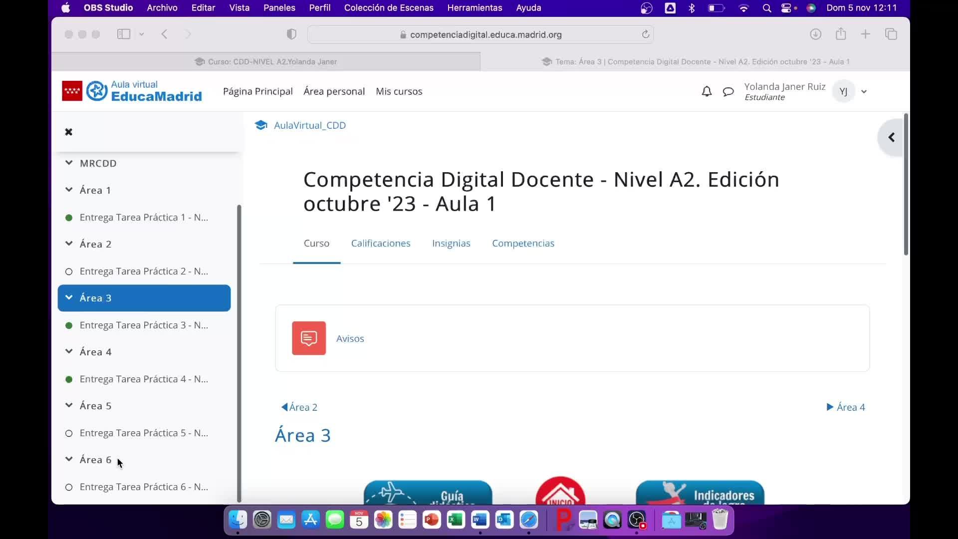Open the notifications bell icon
958x539 pixels.
(x=707, y=91)
